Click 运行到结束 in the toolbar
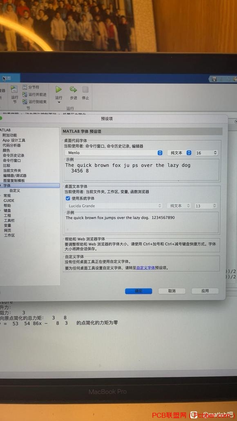237x421 pixels. click(34, 102)
